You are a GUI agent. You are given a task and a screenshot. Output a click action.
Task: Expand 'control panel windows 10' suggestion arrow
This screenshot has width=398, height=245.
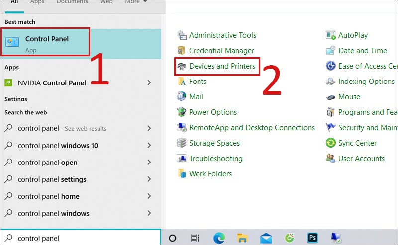(x=149, y=146)
